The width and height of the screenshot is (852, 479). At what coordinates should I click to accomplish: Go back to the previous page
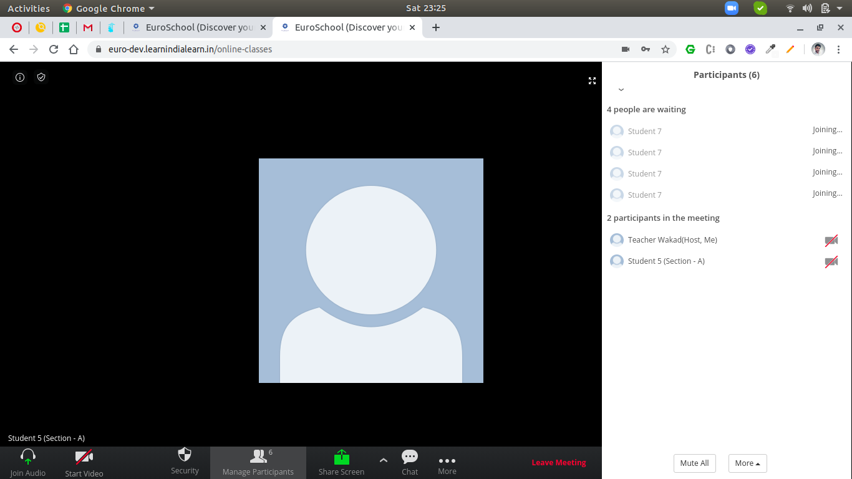coord(14,49)
